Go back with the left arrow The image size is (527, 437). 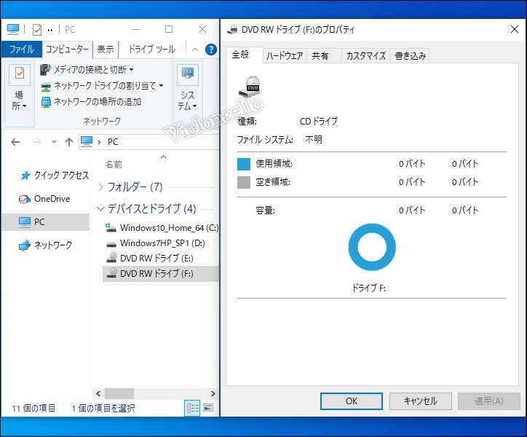(x=15, y=142)
